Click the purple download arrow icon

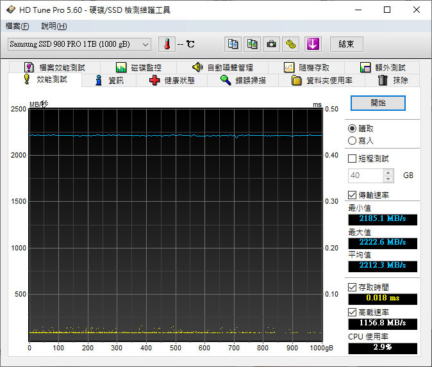[312, 44]
